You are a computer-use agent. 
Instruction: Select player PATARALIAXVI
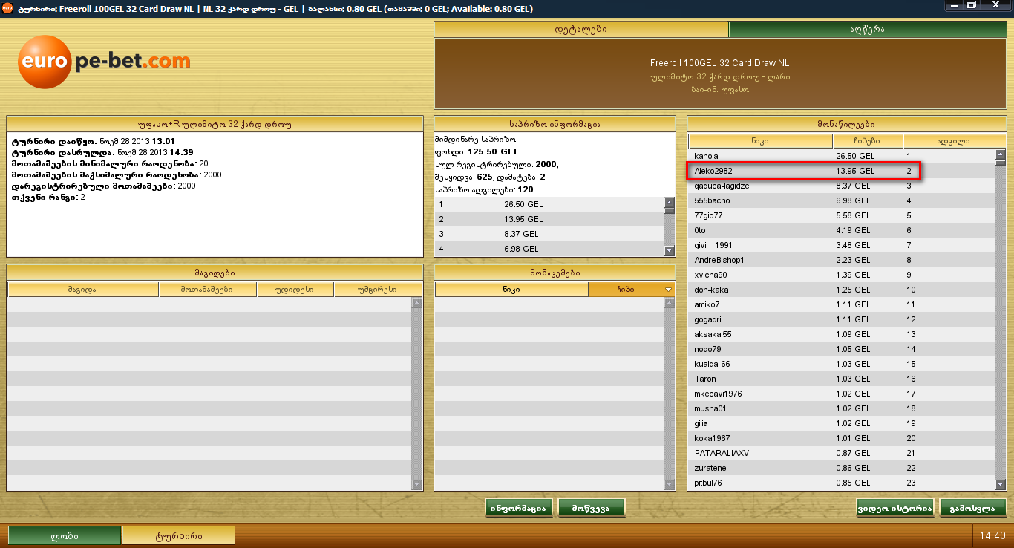pyautogui.click(x=841, y=453)
